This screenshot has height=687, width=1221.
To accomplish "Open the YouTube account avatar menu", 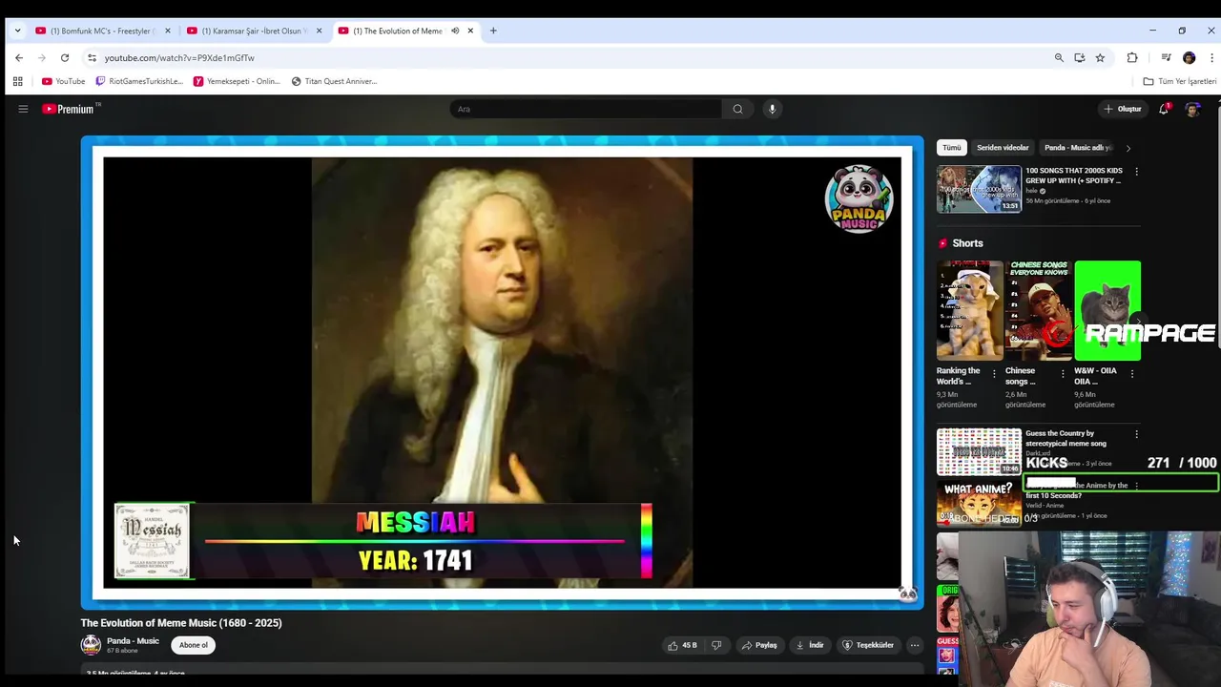I will coord(1192,109).
